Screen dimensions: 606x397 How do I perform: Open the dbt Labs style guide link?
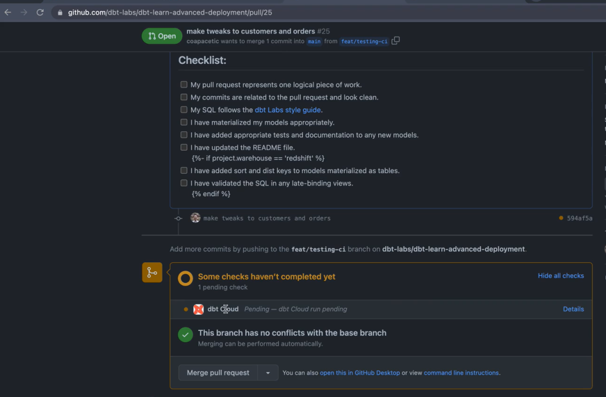288,110
